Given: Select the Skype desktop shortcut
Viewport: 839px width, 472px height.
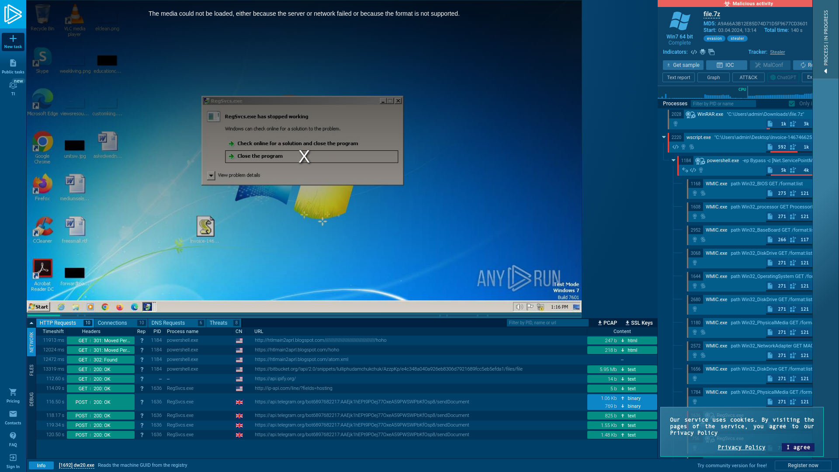Looking at the screenshot, I should 42,60.
